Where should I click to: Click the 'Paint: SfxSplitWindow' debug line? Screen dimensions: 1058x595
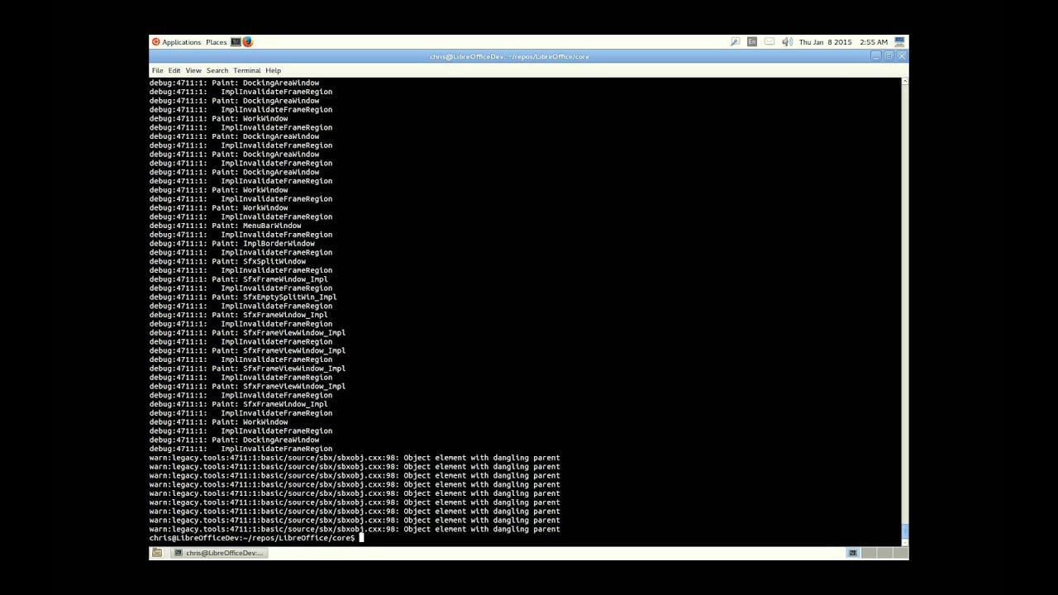coord(227,261)
